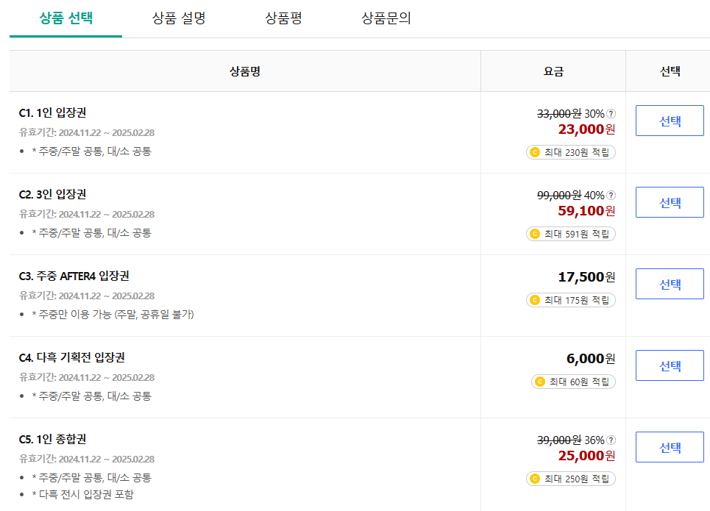
Task: Switch to the 상품 선택 tab
Action: click(x=66, y=18)
